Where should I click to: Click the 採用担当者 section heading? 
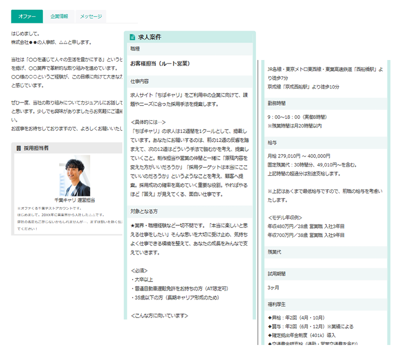point(36,148)
